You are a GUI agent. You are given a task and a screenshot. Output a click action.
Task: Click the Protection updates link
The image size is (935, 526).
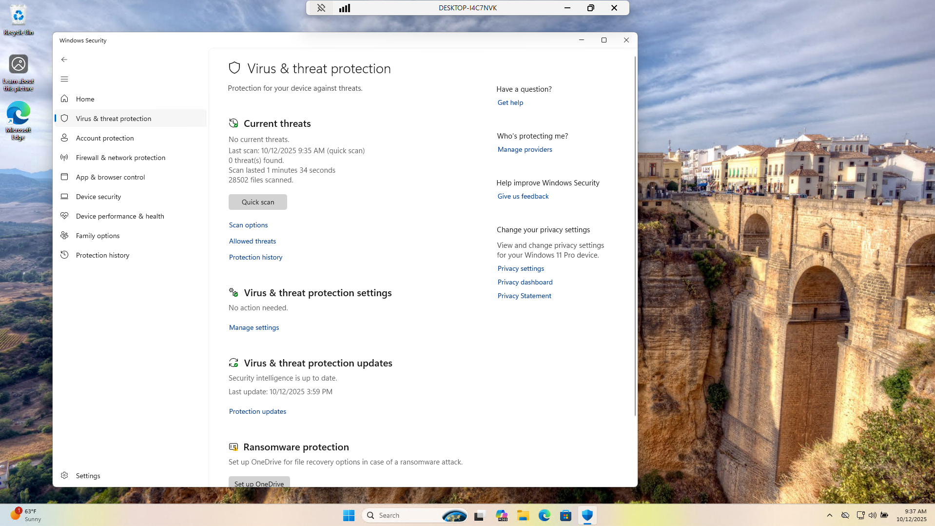pyautogui.click(x=257, y=411)
